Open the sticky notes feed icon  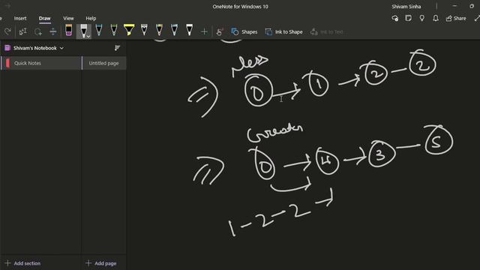408,18
